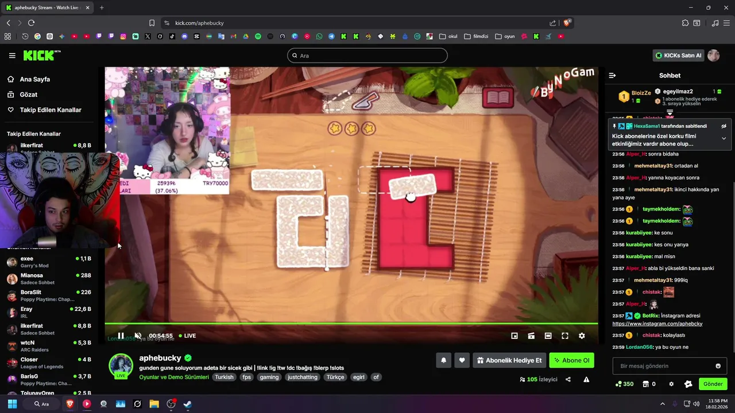
Task: Open chat shop icon showing 0
Action: point(649,384)
